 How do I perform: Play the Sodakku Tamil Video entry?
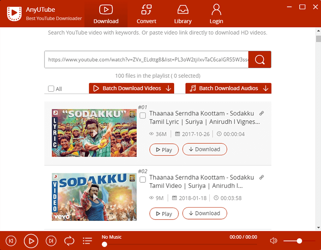click(x=164, y=214)
